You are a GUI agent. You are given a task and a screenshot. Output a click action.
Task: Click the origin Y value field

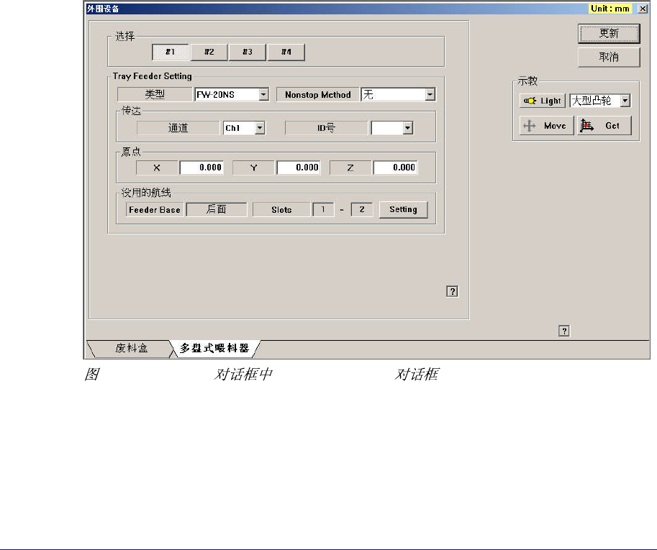pyautogui.click(x=299, y=168)
